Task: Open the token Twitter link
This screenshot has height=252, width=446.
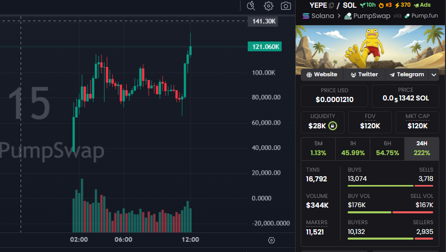Action: tap(364, 75)
